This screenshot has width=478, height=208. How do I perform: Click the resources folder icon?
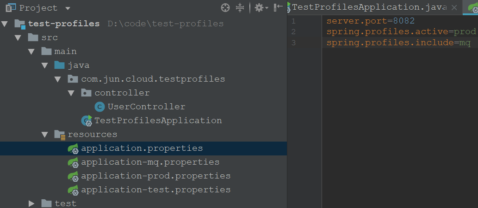click(x=60, y=135)
